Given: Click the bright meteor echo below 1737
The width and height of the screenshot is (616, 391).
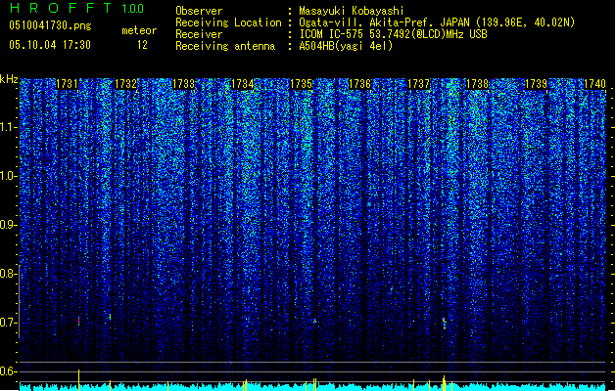Looking at the screenshot, I should [444, 323].
